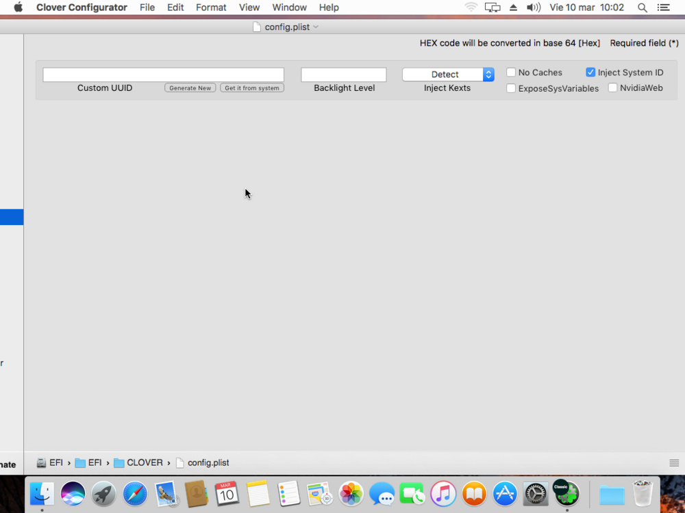Open the Help menu
The width and height of the screenshot is (685, 513).
[329, 8]
